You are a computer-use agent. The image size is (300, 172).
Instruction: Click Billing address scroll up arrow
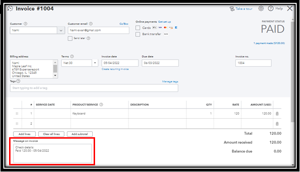pos(55,62)
